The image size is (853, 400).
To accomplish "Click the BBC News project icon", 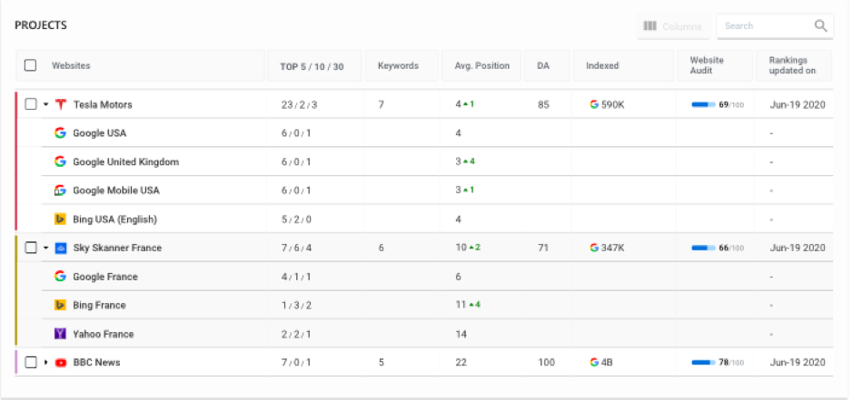I will pyautogui.click(x=61, y=363).
